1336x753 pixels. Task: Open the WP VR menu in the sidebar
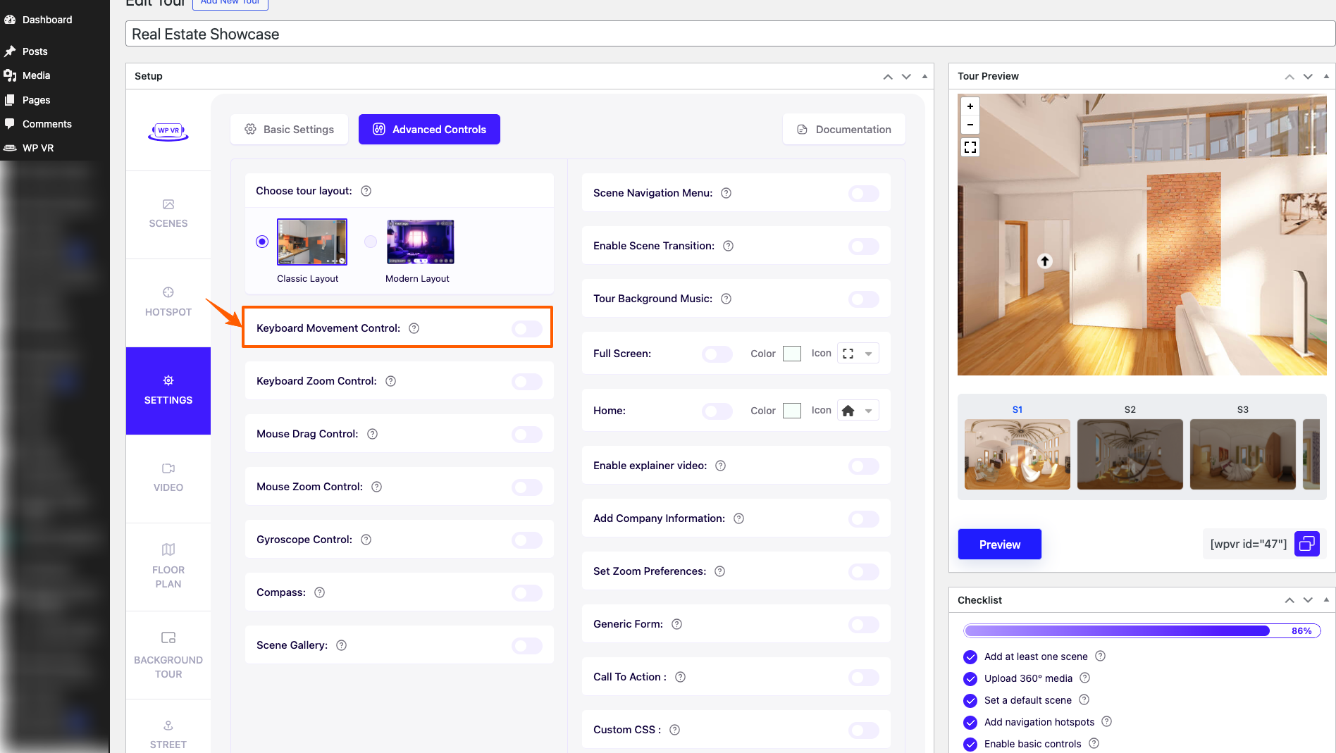tap(38, 148)
